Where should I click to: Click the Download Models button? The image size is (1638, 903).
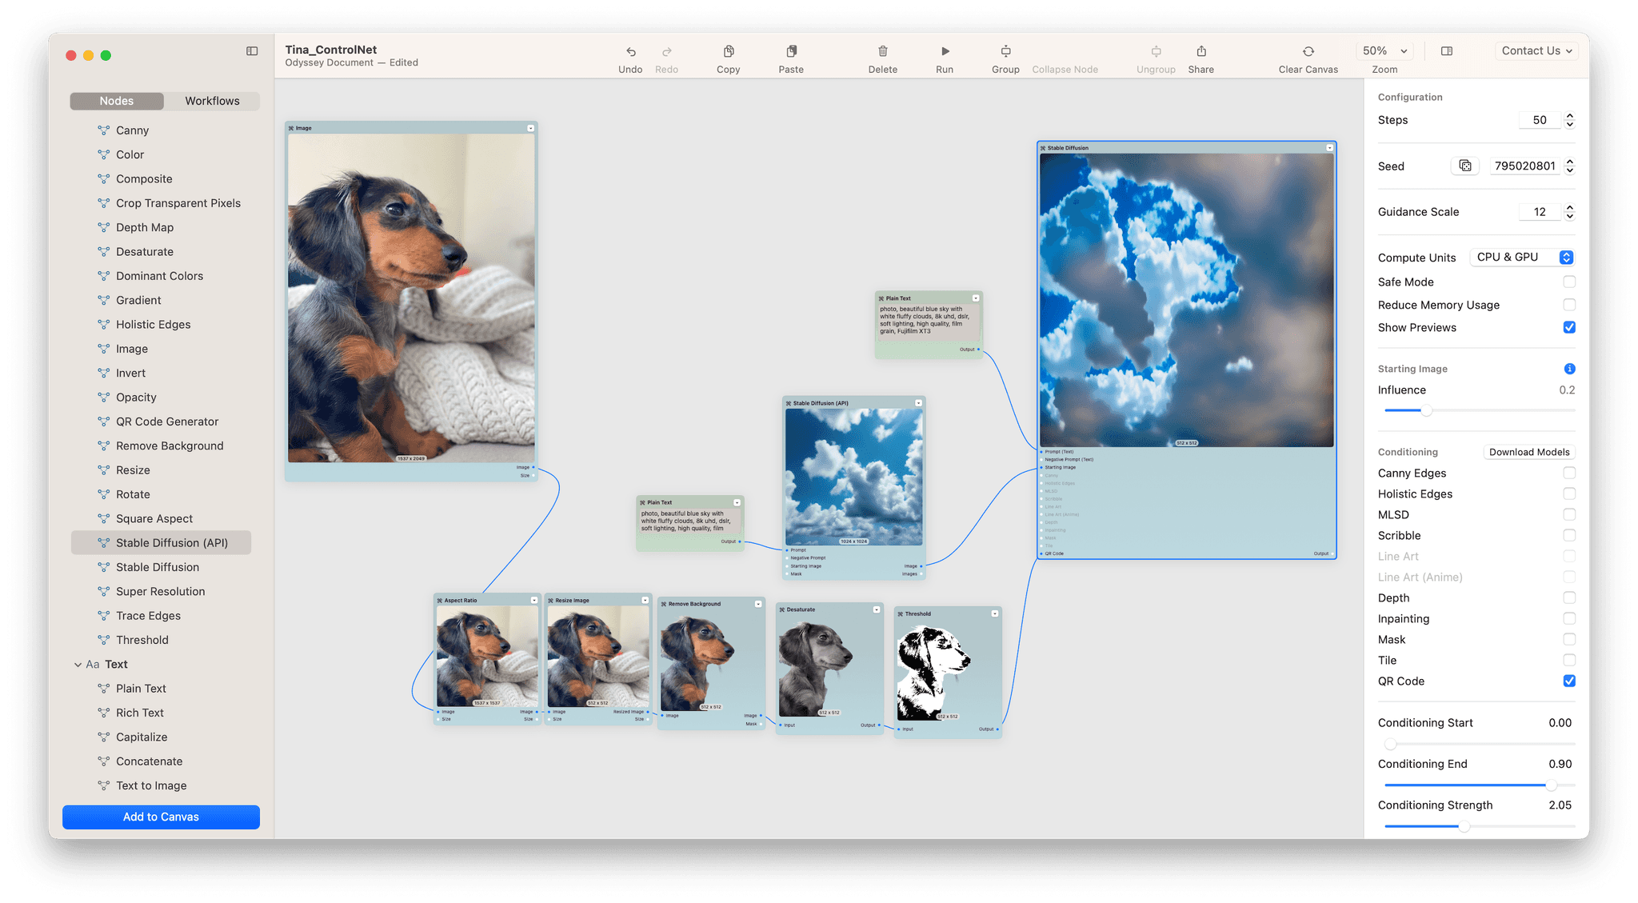1528,452
